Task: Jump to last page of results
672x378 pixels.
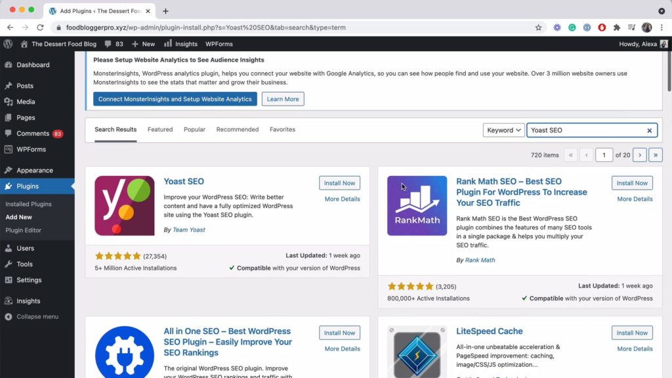Action: tap(656, 155)
